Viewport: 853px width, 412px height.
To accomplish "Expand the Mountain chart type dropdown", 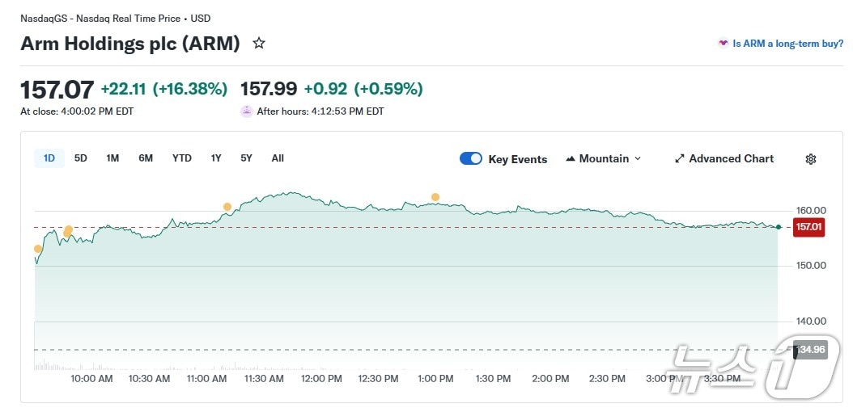I will tap(638, 159).
